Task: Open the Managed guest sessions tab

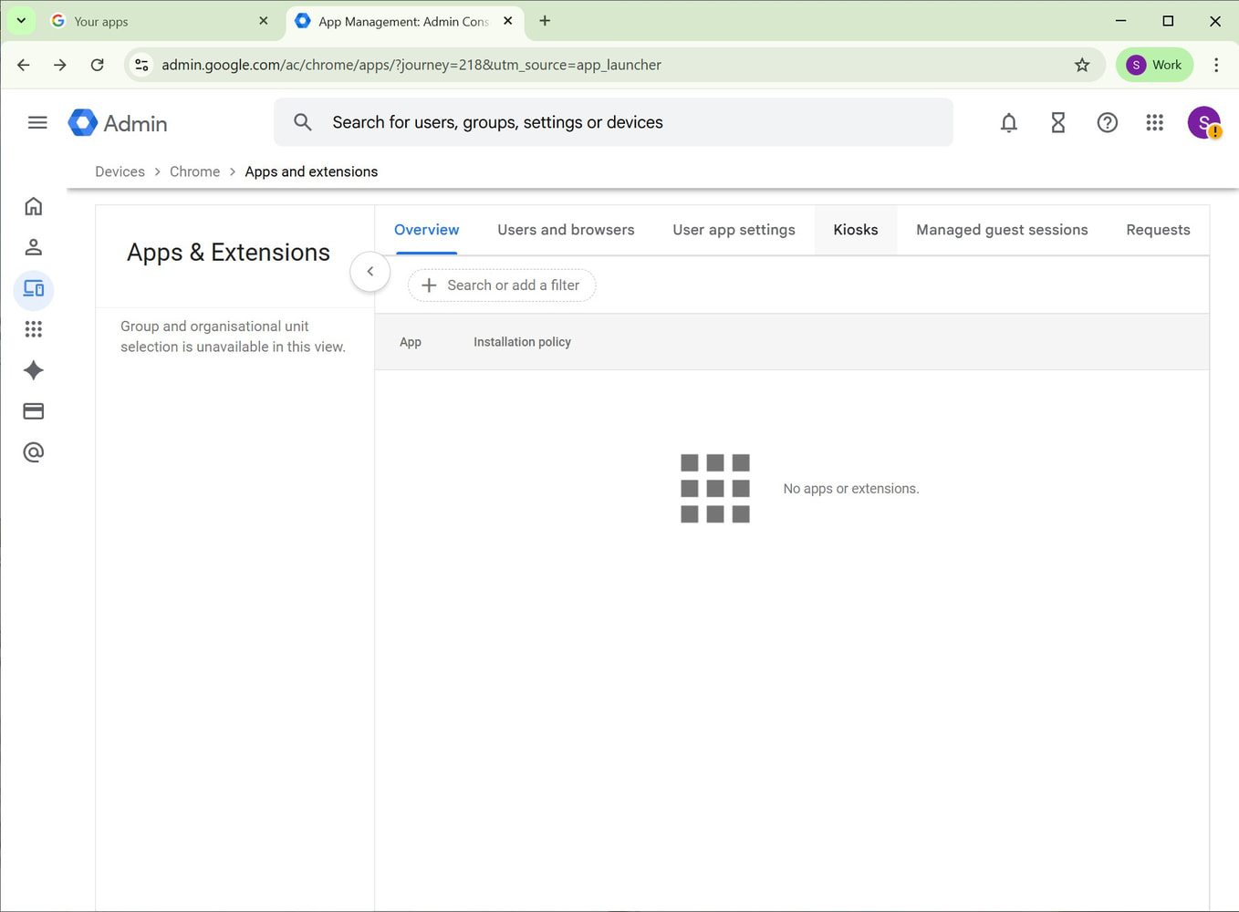Action: tap(1002, 230)
